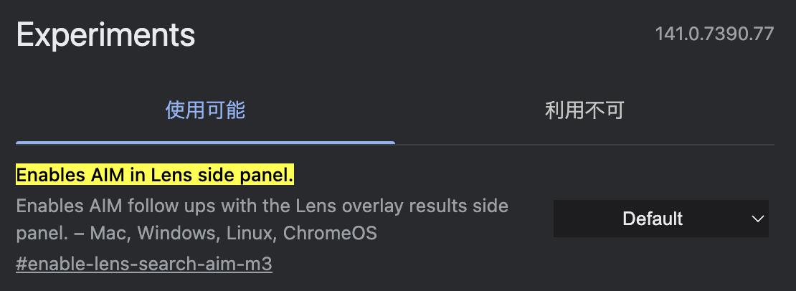Expand the Lens side panel flag state selector
Viewport: 796px width, 291px height.
[660, 219]
